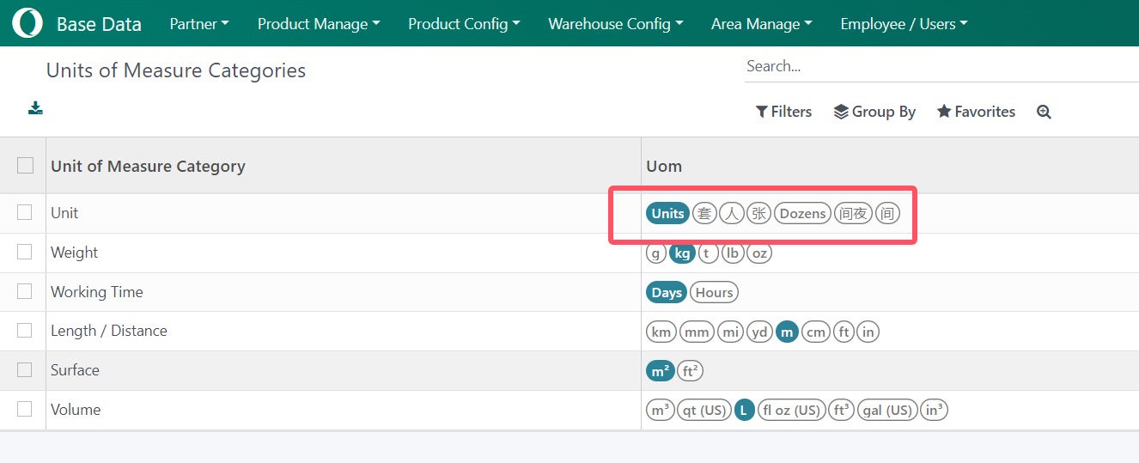Expand the Warehouse Config dropdown
Viewport: 1139px width, 463px height.
(x=616, y=24)
